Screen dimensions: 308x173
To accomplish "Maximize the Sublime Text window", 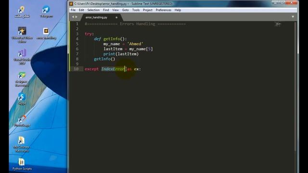I will point(282,3).
